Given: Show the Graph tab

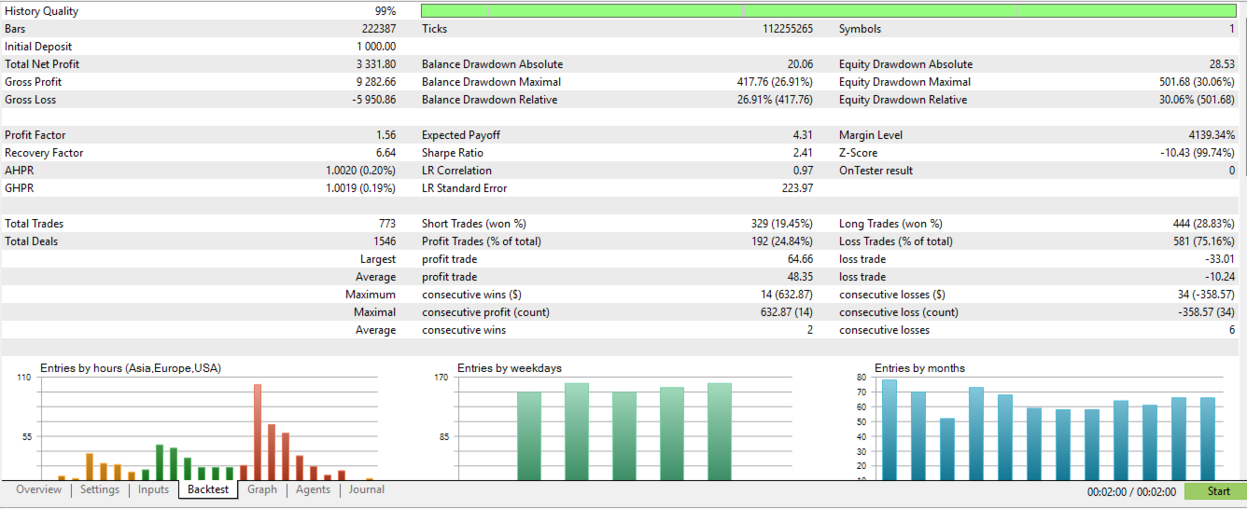Looking at the screenshot, I should point(262,489).
